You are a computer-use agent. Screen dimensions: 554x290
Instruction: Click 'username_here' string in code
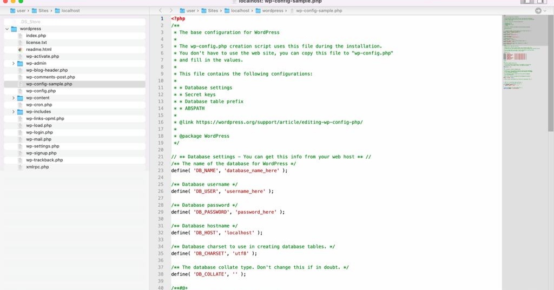(245, 191)
